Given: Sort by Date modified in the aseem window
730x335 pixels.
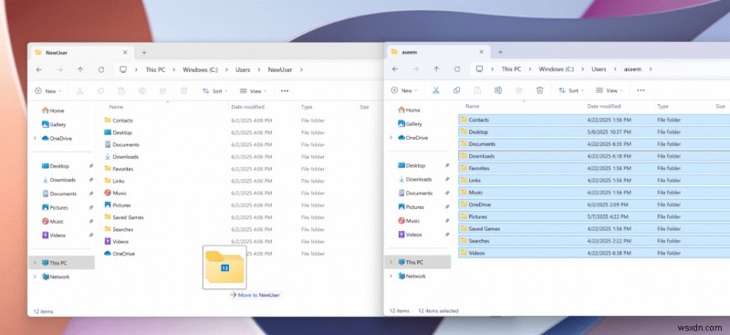Looking at the screenshot, I should click(x=604, y=106).
